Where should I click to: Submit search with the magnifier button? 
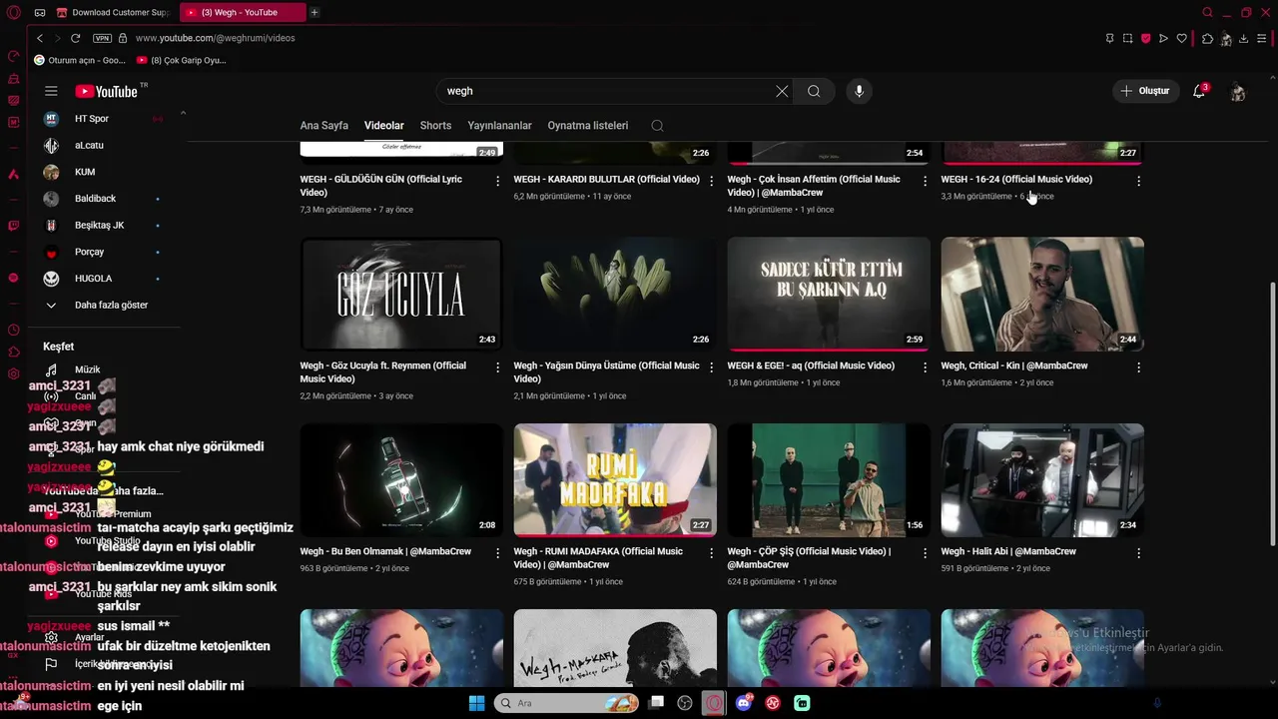(x=814, y=91)
